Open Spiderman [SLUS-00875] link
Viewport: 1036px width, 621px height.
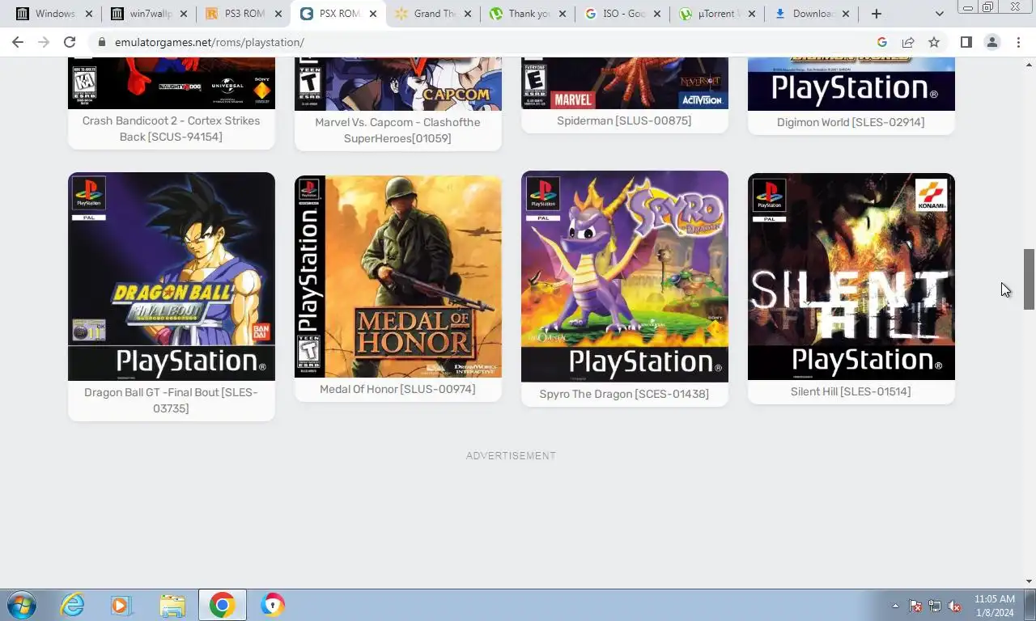(x=624, y=120)
